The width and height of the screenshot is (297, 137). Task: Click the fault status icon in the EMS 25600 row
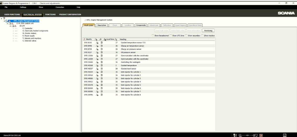pyautogui.click(x=97, y=62)
